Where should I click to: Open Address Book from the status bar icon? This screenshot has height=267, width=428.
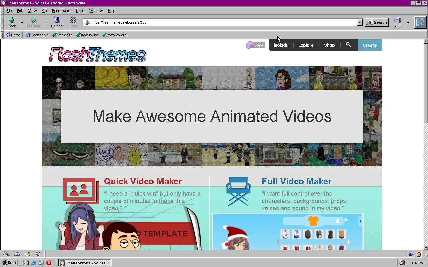tap(37, 254)
